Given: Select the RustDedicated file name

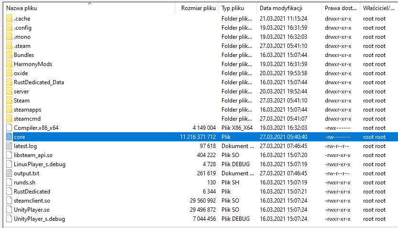Looking at the screenshot, I should (32, 192).
